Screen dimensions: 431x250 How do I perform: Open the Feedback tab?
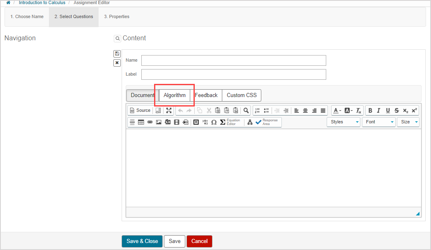point(206,95)
